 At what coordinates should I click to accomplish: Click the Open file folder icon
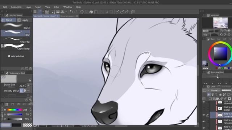[58, 12]
